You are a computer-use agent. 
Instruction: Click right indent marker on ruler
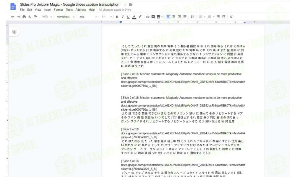(245, 22)
